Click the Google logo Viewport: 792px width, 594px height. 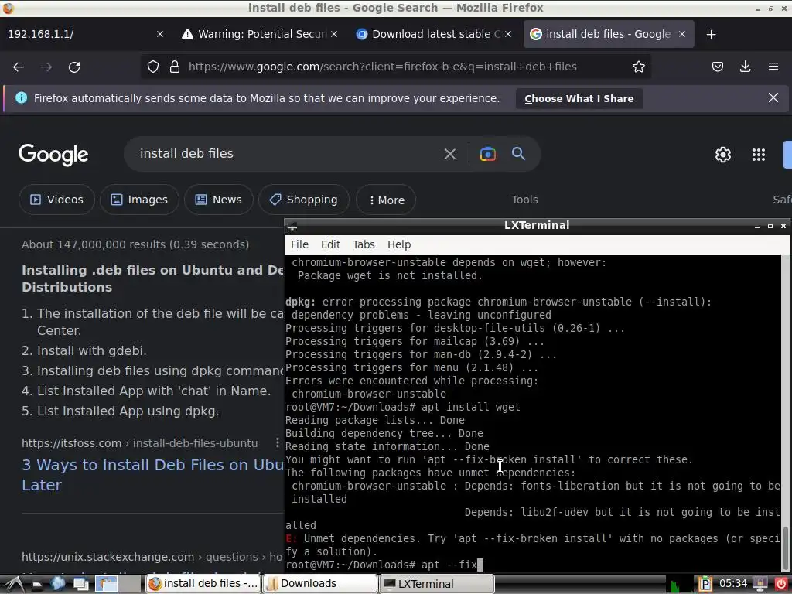click(53, 155)
